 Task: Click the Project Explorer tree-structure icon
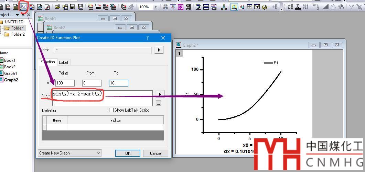(x=224, y=7)
